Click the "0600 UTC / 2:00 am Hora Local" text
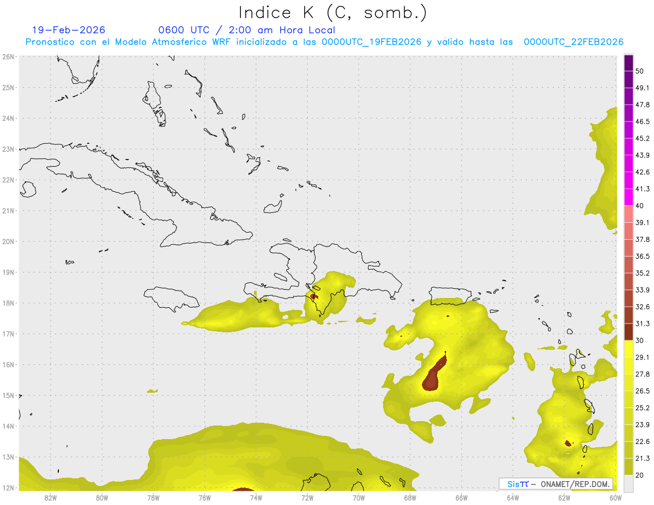The image size is (654, 505). tap(246, 30)
